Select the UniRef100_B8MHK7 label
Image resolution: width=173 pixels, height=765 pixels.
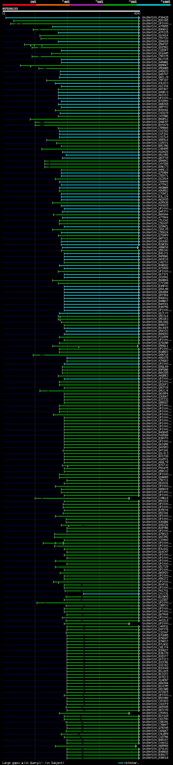tap(155, 65)
